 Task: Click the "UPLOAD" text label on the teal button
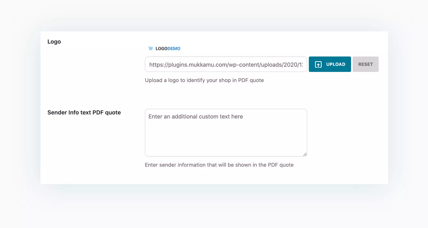point(336,64)
